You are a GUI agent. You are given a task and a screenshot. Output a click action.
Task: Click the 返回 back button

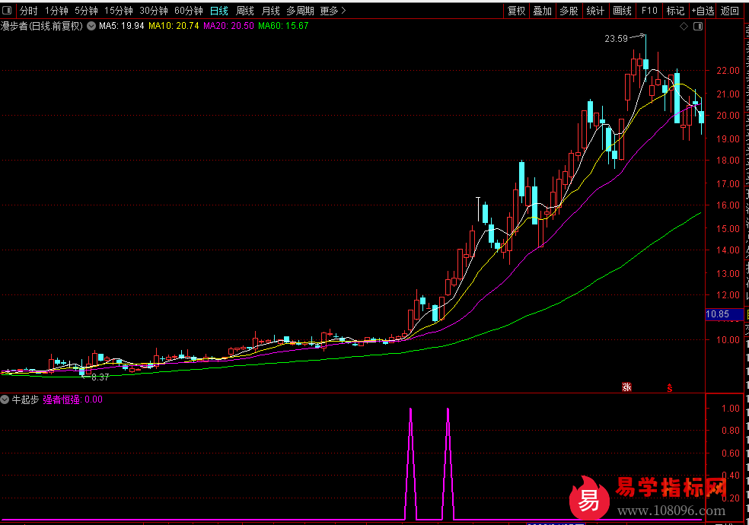click(729, 11)
